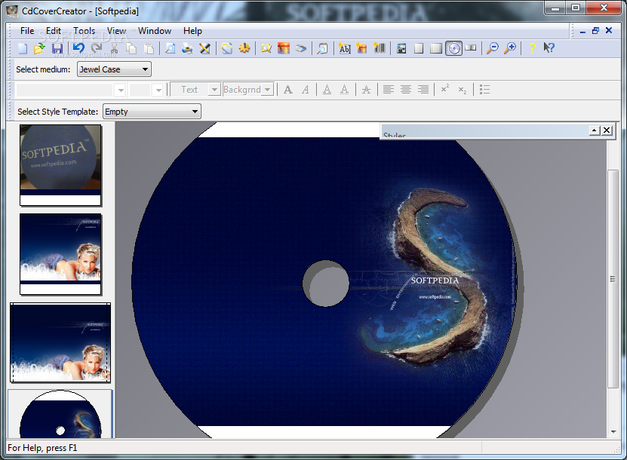Create a new document with the New icon

point(23,48)
